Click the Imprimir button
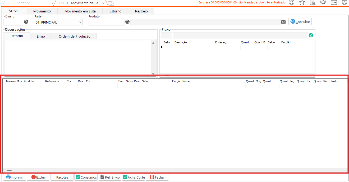This screenshot has width=349, height=182. click(15, 177)
